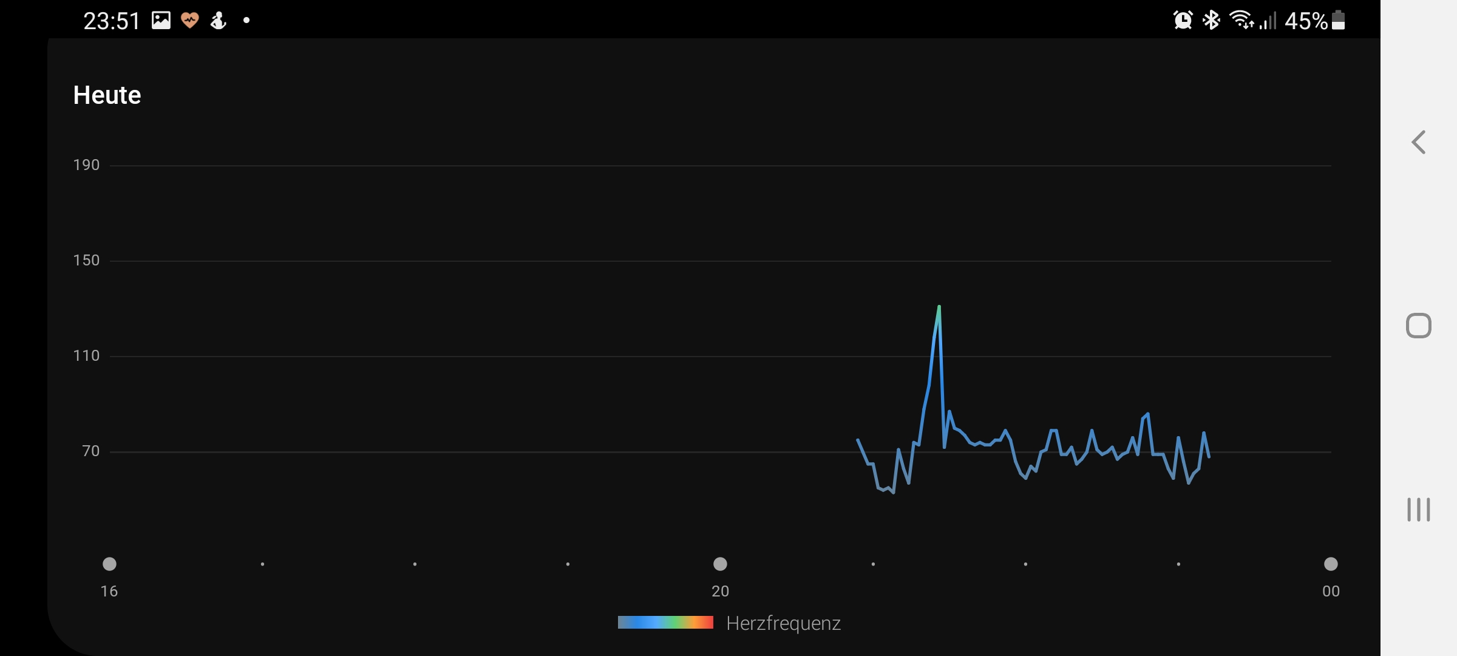Click the Herzfrequenz legend color gradient
1457x656 pixels.
click(x=665, y=623)
